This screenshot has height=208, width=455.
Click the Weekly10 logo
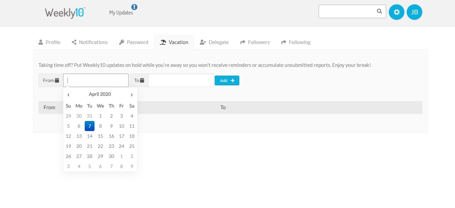(65, 12)
